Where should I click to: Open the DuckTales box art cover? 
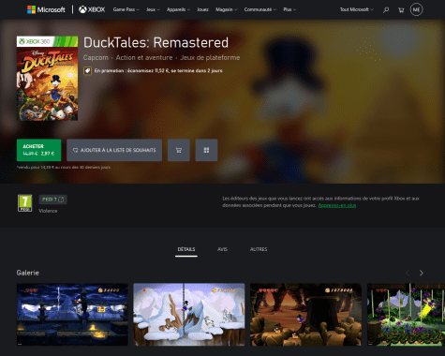pos(47,79)
